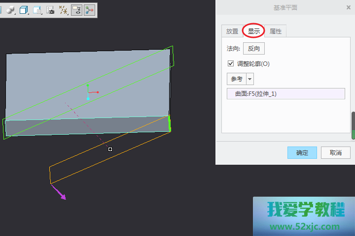Toggle annotation display eye icon
The image size is (355, 236).
pyautogui.click(x=76, y=10)
